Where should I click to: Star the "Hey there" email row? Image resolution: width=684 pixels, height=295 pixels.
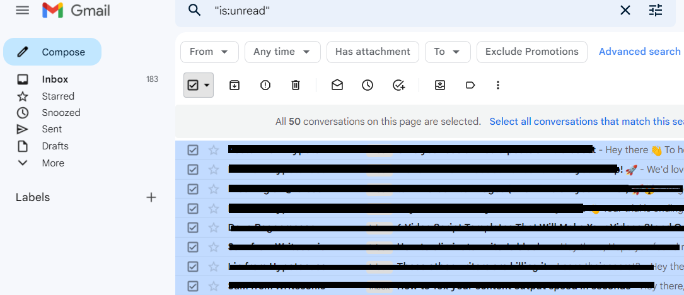point(213,150)
